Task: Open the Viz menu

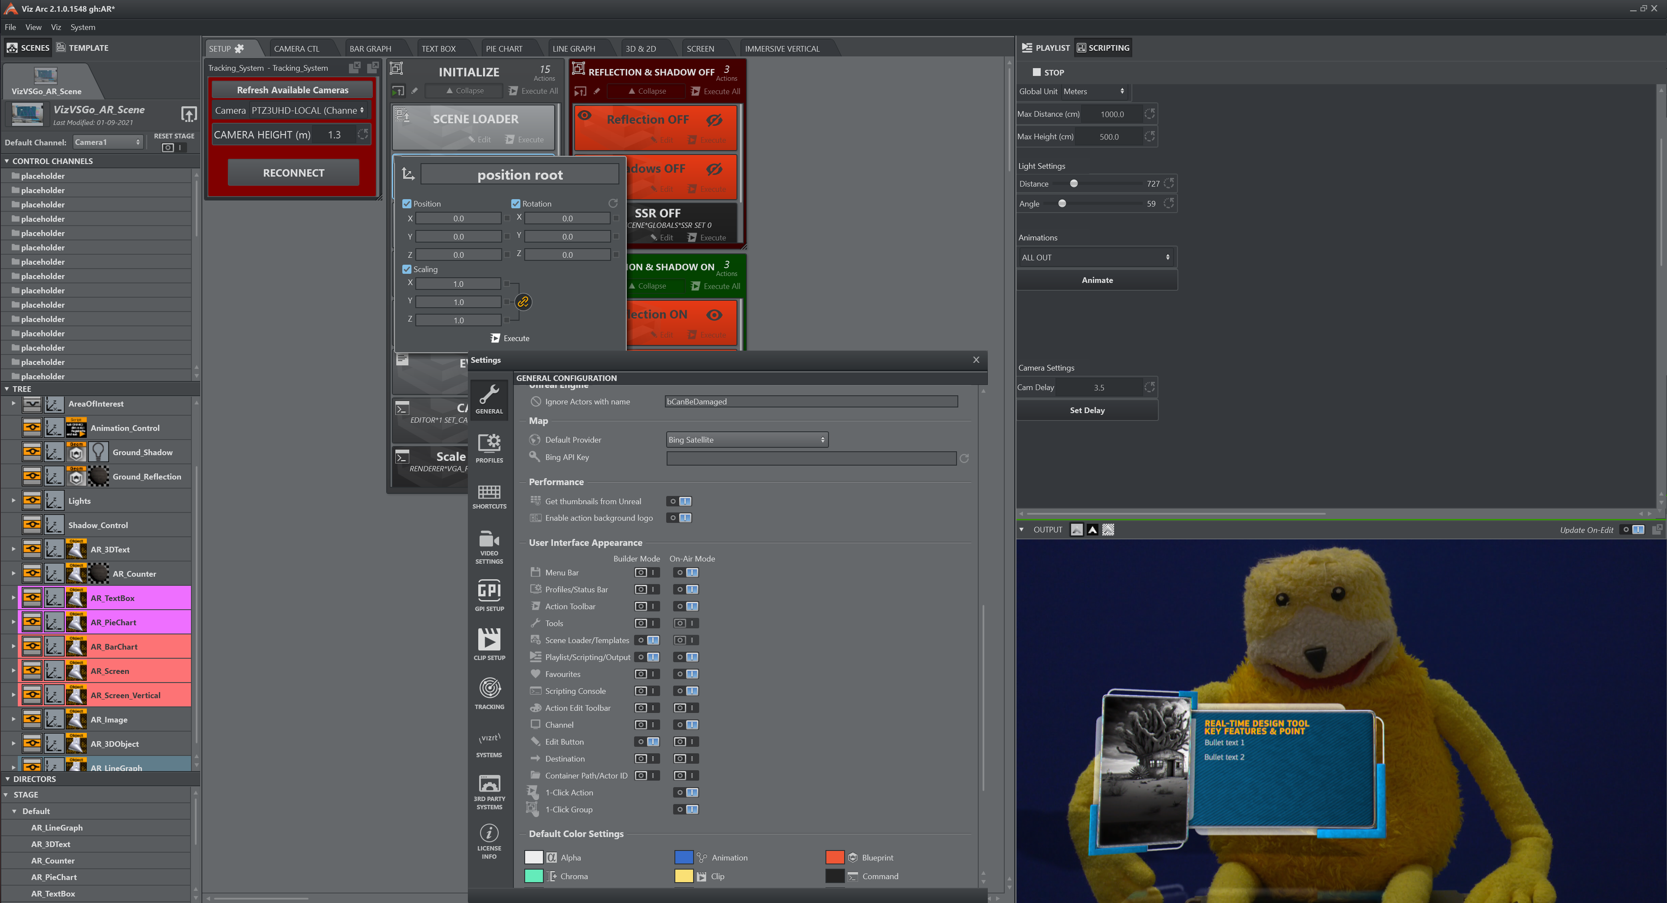Action: 56,27
